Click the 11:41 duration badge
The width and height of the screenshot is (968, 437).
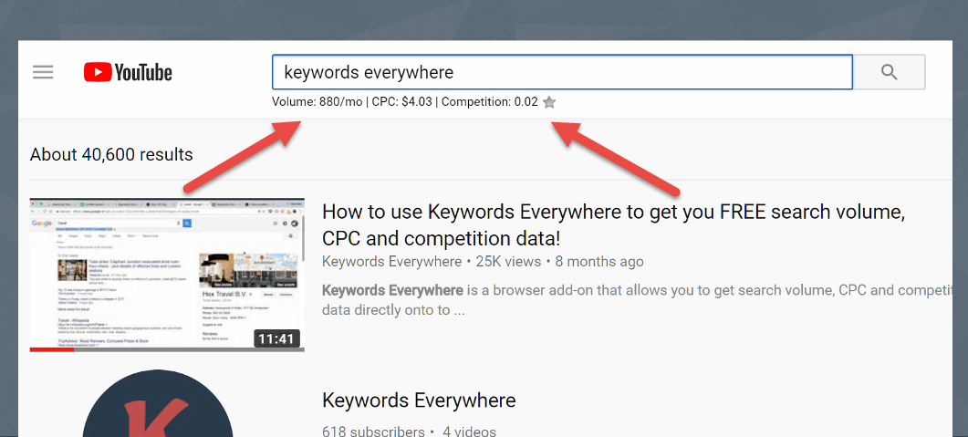(x=277, y=338)
